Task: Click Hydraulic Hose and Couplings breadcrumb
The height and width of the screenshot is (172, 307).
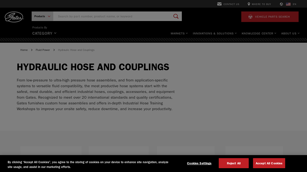Action: pos(76,50)
